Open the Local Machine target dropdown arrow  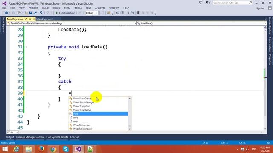coord(76,13)
